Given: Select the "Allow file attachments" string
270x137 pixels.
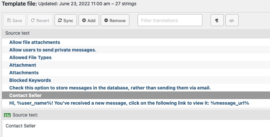Looking at the screenshot, I should coord(136,42).
